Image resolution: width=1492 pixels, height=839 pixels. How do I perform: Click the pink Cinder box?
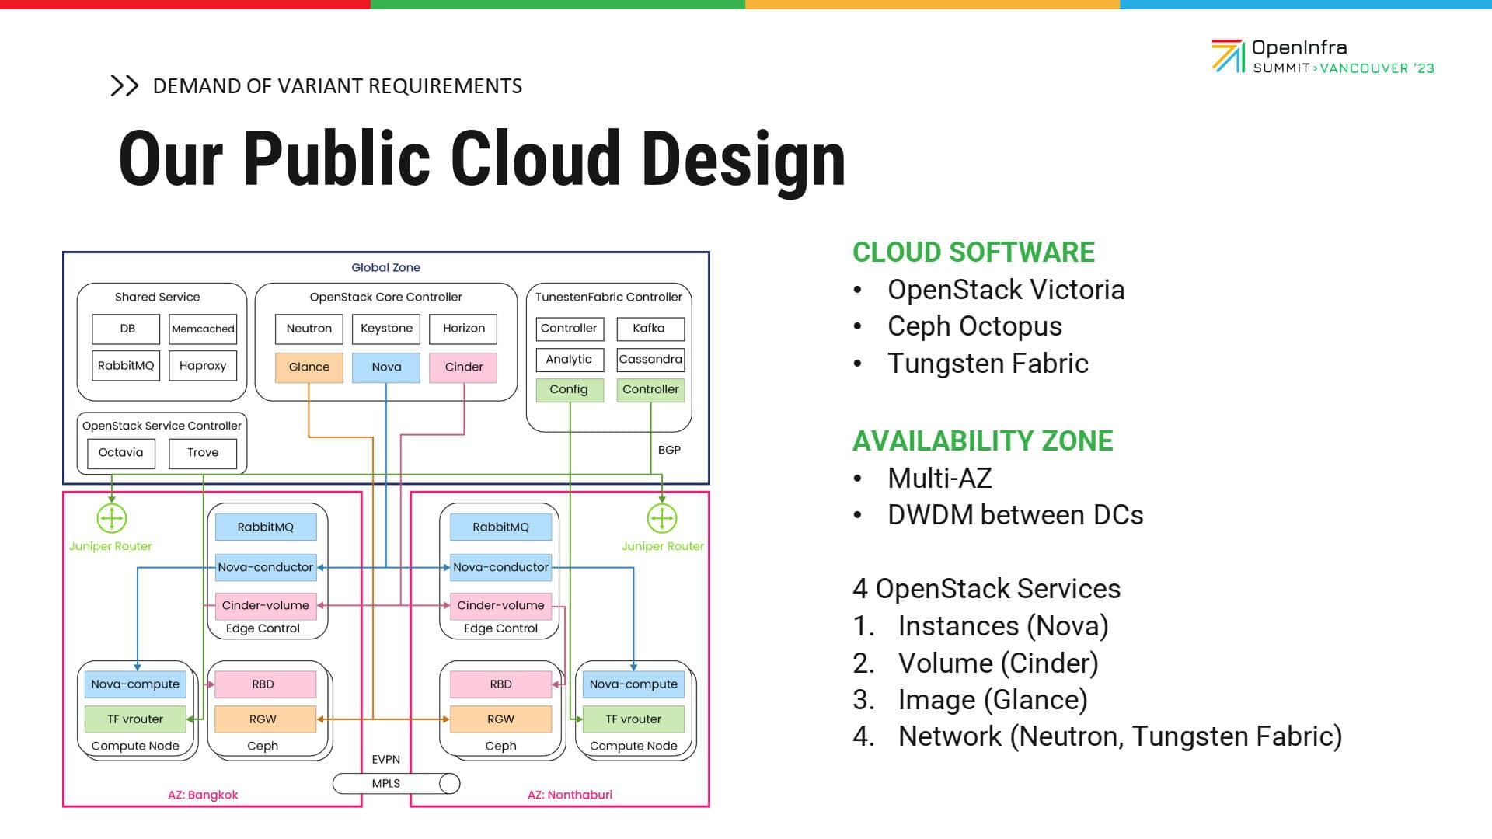click(464, 367)
